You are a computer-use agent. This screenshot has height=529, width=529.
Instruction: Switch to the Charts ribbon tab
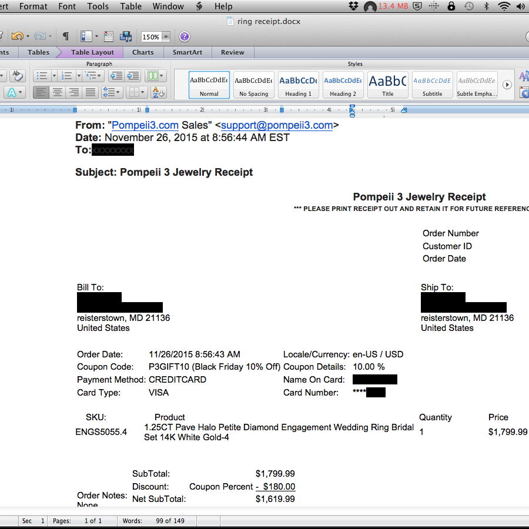point(143,52)
